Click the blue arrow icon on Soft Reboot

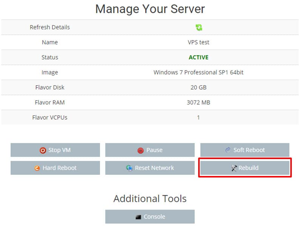point(228,150)
